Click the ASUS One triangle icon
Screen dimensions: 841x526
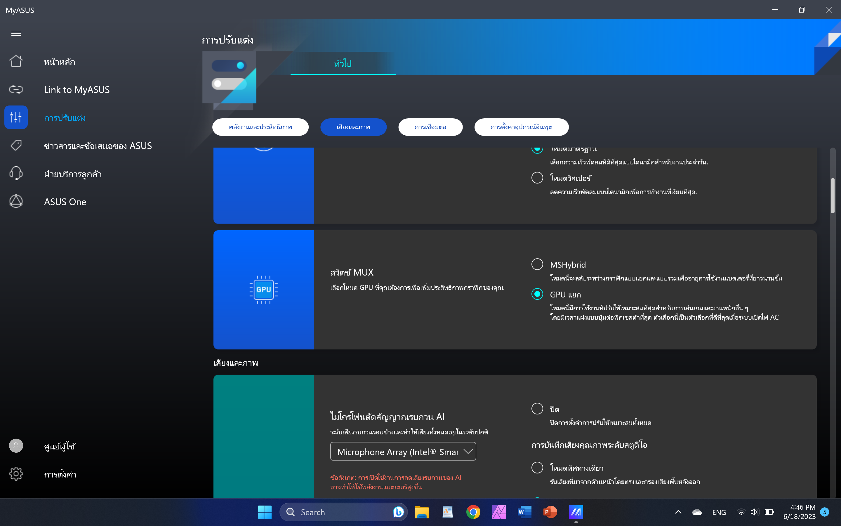(16, 201)
